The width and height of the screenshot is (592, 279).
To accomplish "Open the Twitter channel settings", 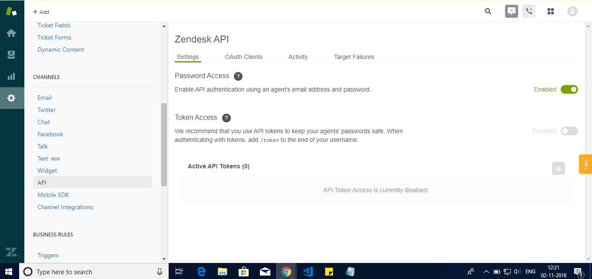I will pyautogui.click(x=47, y=110).
